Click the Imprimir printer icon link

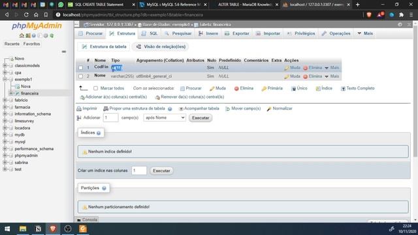(x=87, y=108)
